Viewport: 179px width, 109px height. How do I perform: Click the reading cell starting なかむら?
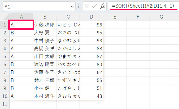(x=68, y=41)
